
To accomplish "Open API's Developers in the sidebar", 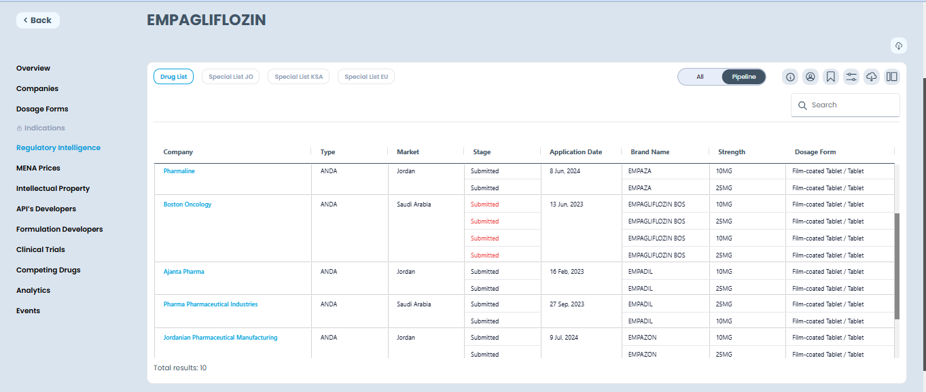I will [46, 209].
